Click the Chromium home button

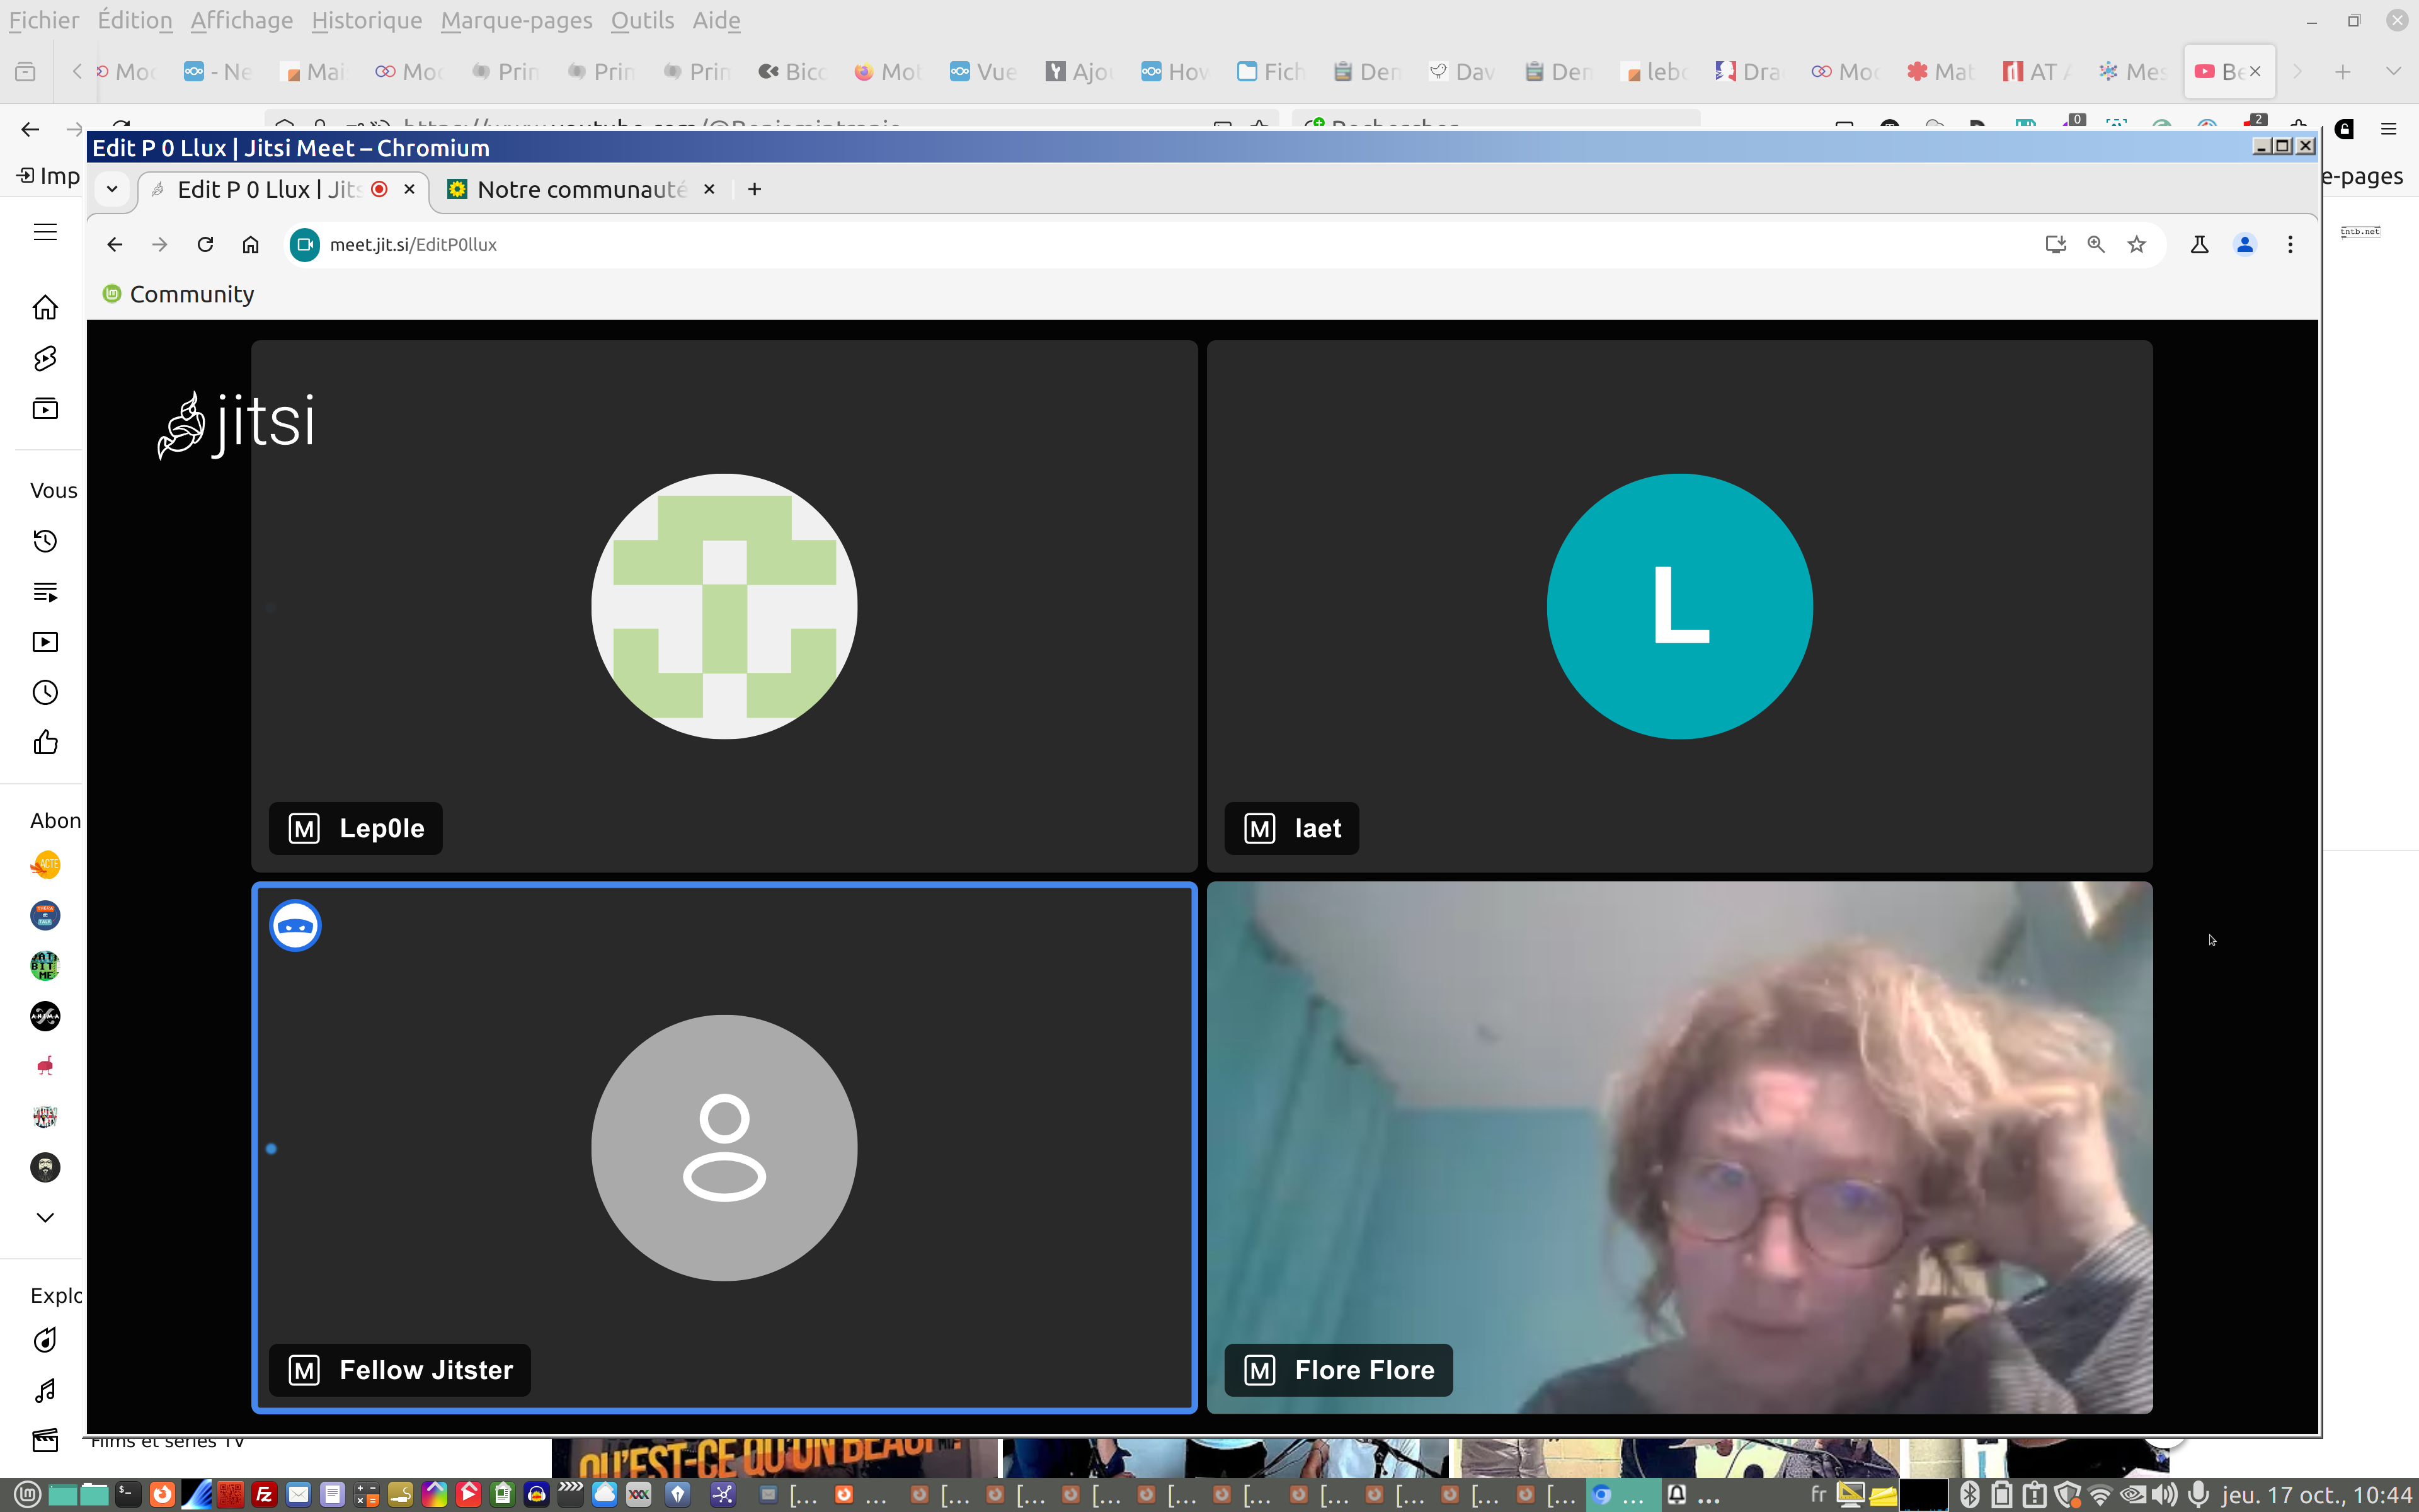click(x=250, y=245)
